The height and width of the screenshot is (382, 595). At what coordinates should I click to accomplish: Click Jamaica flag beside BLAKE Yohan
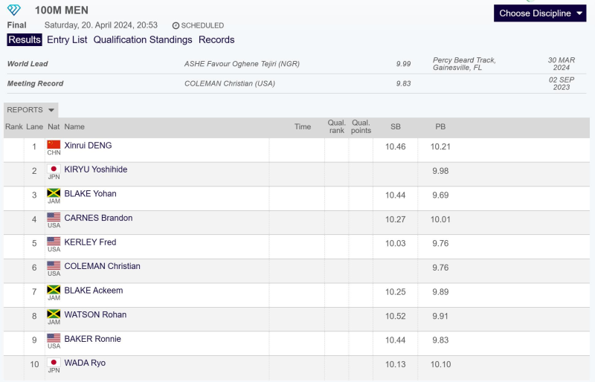[x=54, y=193]
